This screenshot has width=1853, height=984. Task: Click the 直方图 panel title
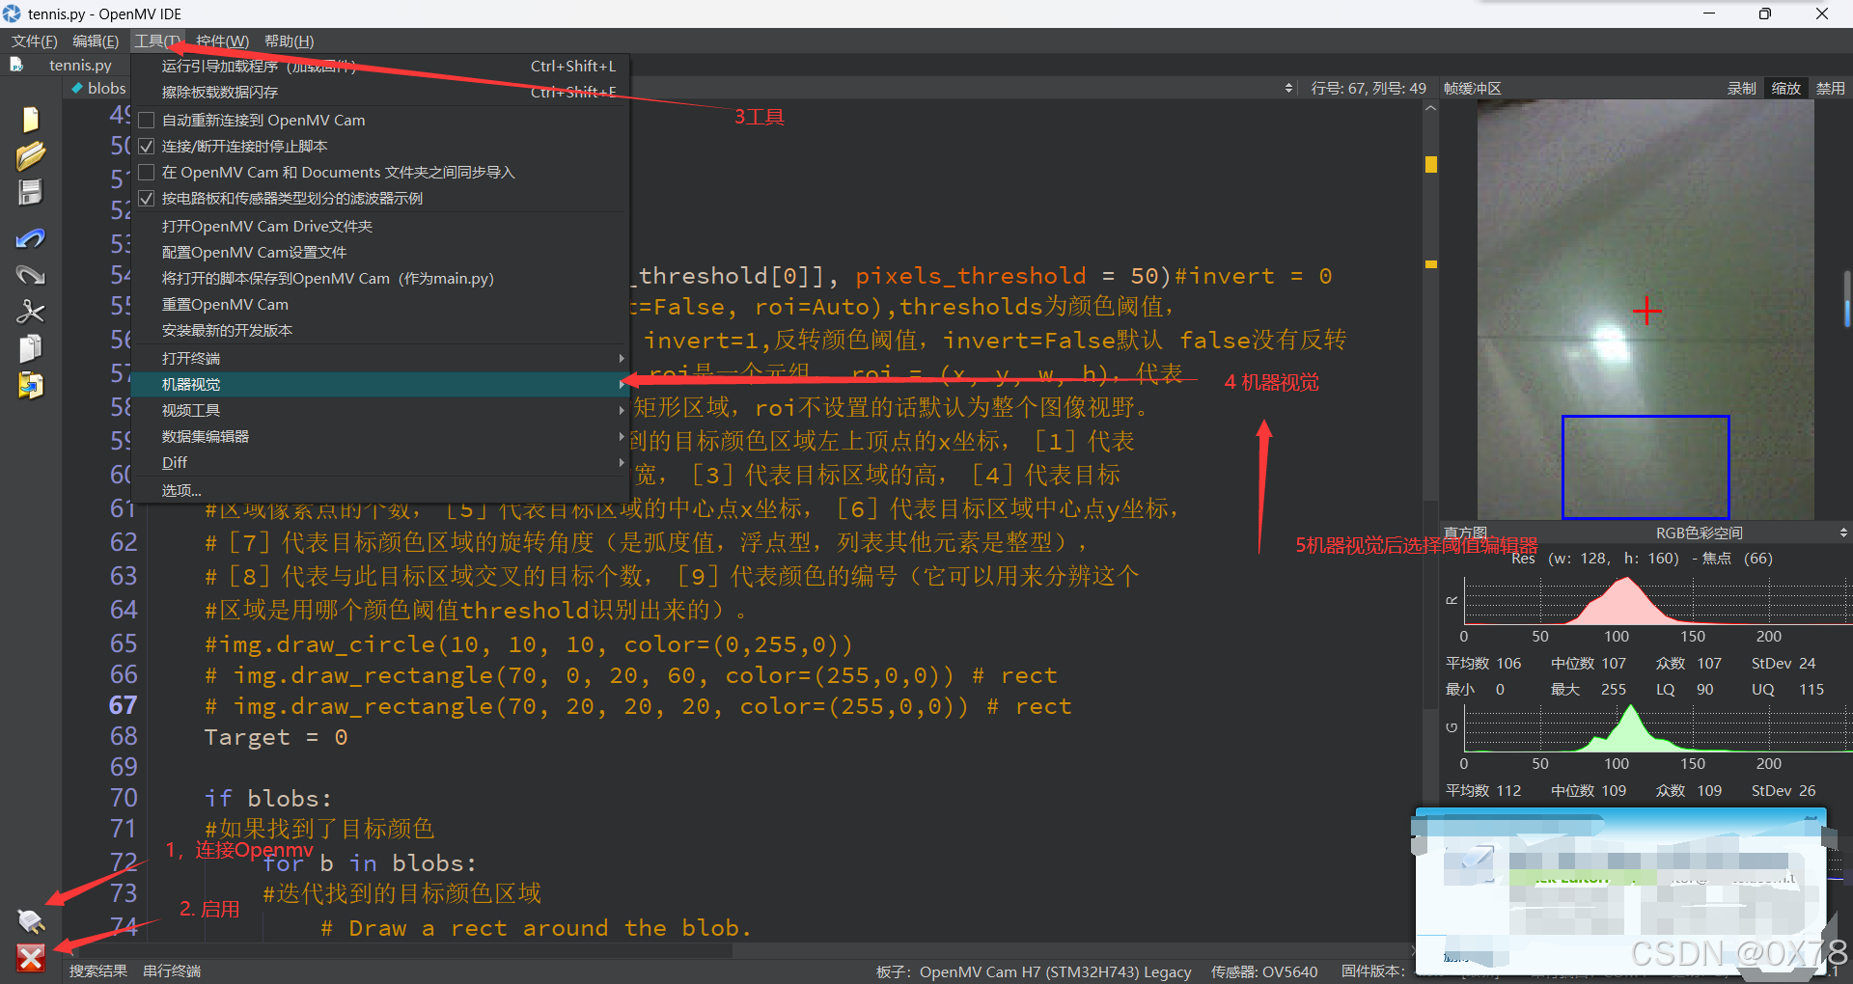1464,533
